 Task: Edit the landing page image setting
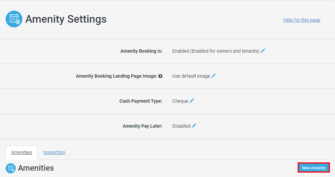[x=214, y=76]
